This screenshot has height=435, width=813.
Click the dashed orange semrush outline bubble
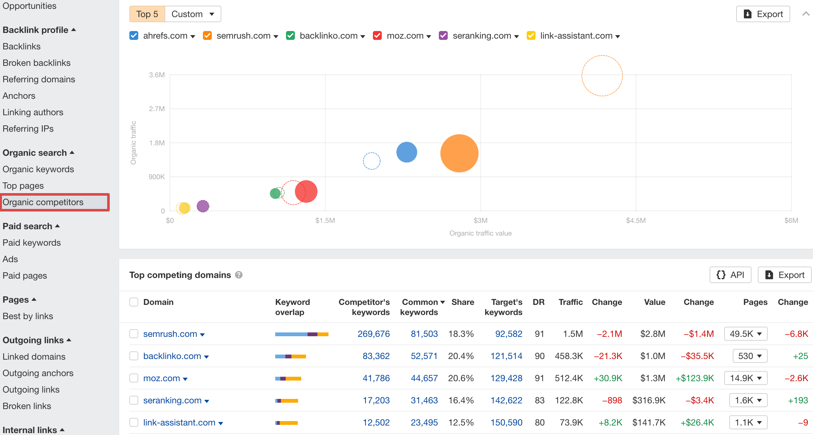tap(602, 76)
